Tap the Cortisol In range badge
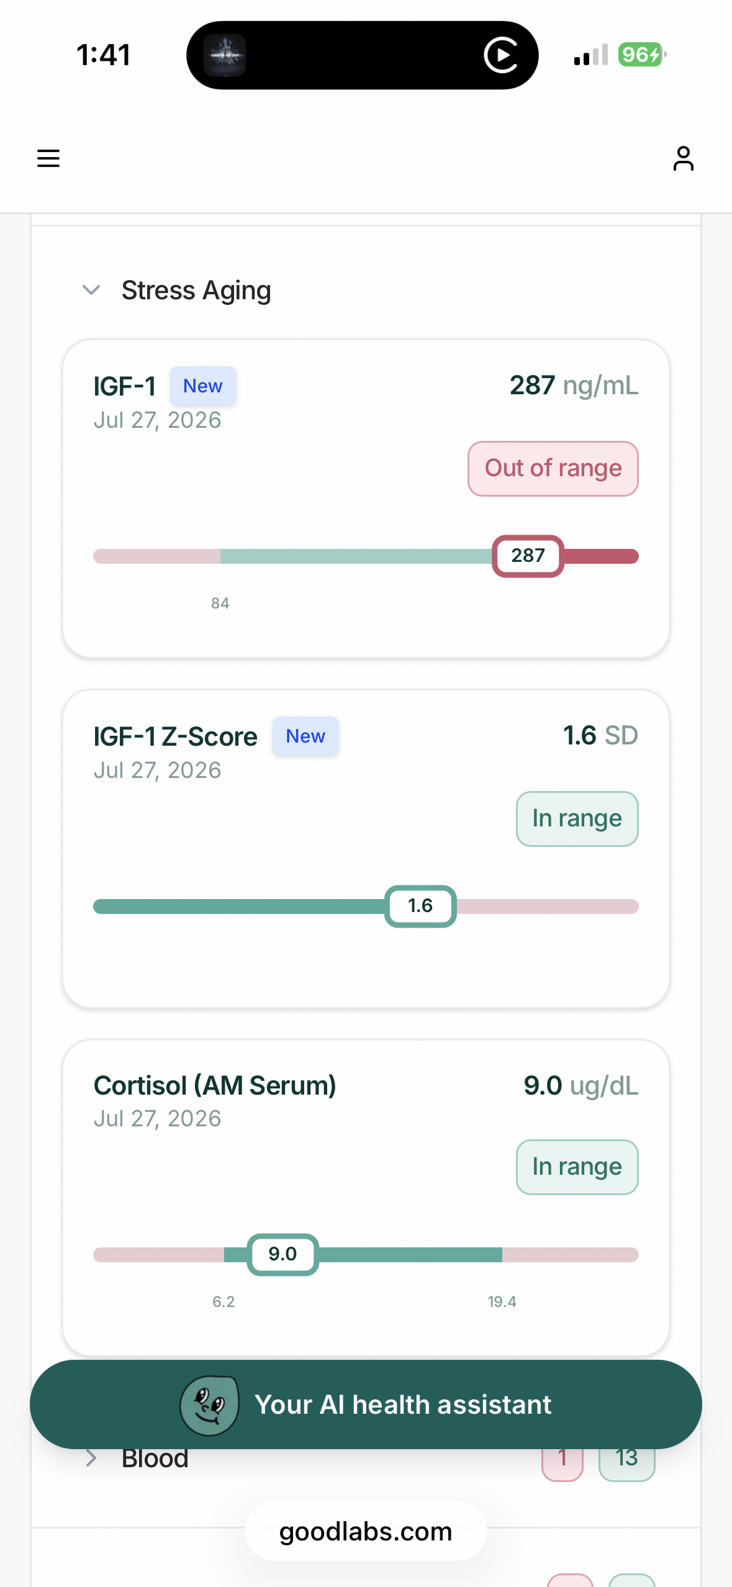Image resolution: width=732 pixels, height=1587 pixels. 577,1167
